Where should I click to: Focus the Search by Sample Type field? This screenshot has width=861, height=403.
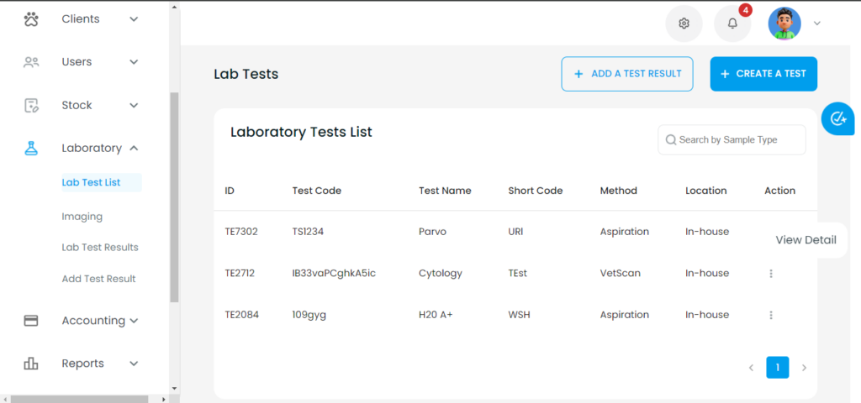tap(732, 140)
